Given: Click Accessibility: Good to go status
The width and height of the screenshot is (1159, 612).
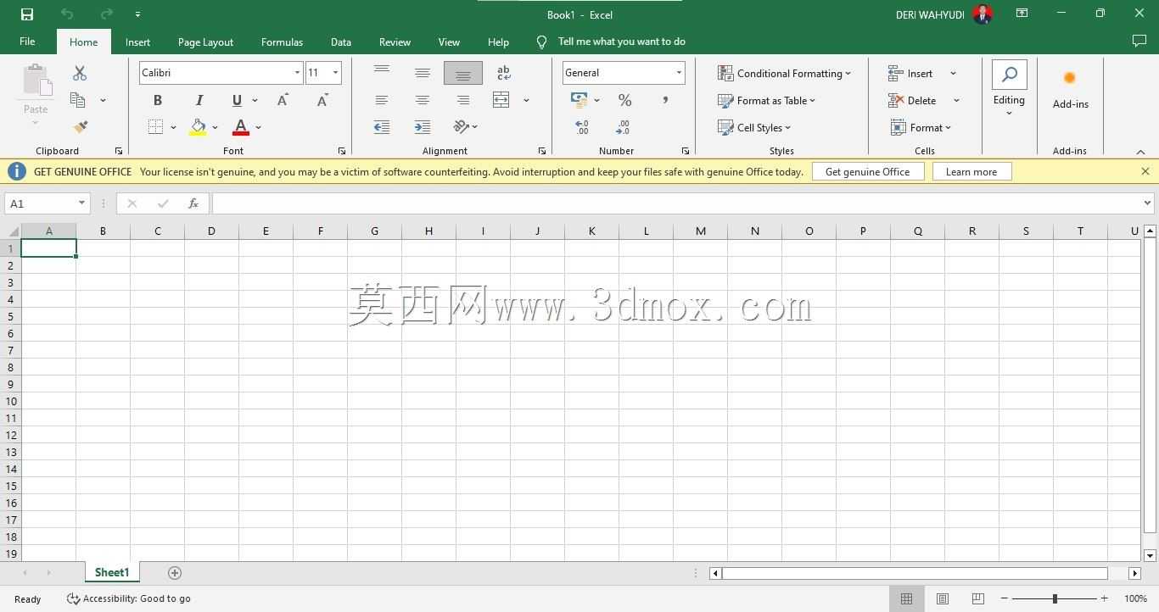Looking at the screenshot, I should tap(129, 598).
